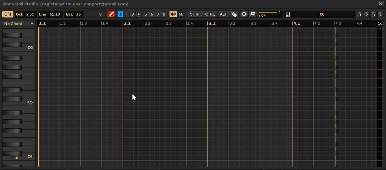Open settings with the gear icon
The image size is (386, 170).
click(x=244, y=14)
